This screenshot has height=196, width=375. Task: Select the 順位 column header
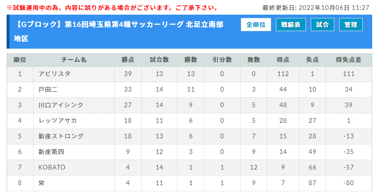tap(20, 60)
